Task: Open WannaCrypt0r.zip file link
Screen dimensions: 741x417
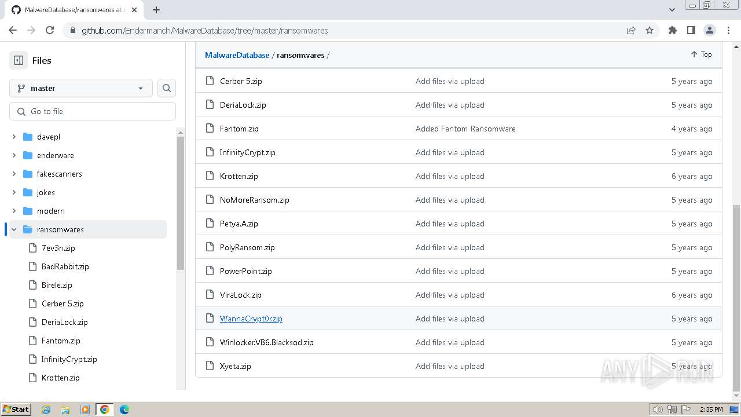Action: coord(251,319)
